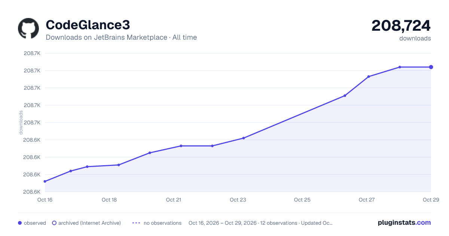Click the 'no observations' legend label

click(x=162, y=223)
